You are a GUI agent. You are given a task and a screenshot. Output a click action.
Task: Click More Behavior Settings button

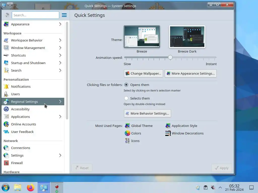click(147, 113)
